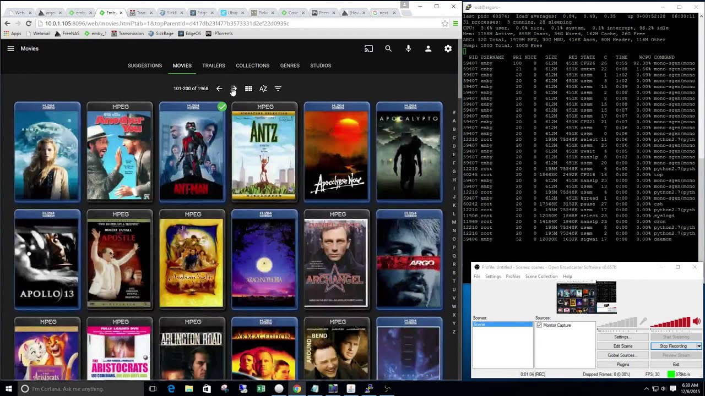705x396 pixels.
Task: Open Windows Start menu
Action: pyautogui.click(x=9, y=389)
